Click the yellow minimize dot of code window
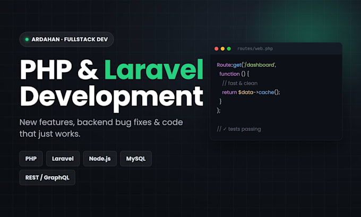The image size is (361, 217). click(222, 49)
